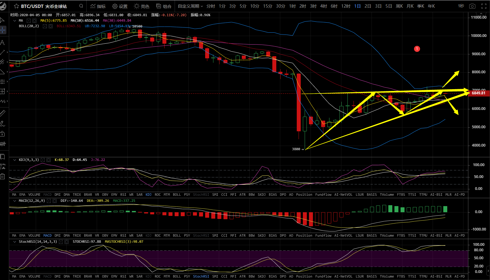490x280 pixels.
Task: Open MACD panel settings gear
Action: 49,201
